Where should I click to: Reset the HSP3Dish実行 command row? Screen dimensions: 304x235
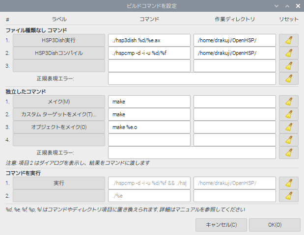289,40
